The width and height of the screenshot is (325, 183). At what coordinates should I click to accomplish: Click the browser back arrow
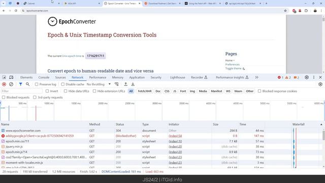[4, 11]
